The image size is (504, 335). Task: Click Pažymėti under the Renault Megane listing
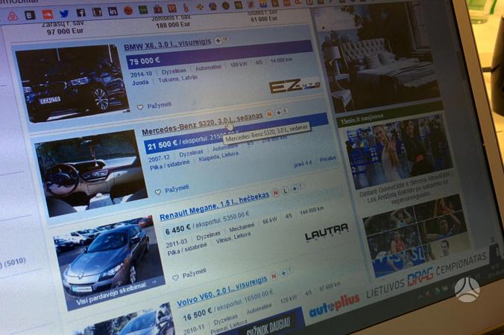[195, 275]
